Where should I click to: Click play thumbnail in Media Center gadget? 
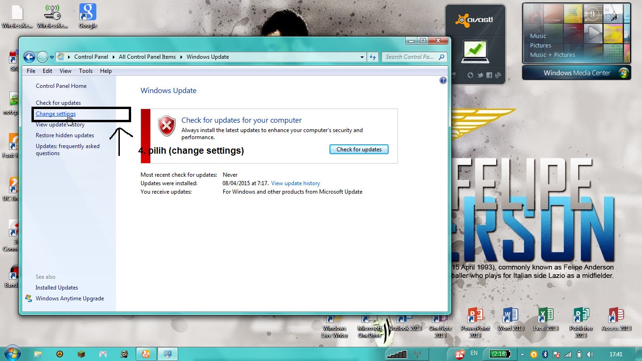[x=593, y=33]
